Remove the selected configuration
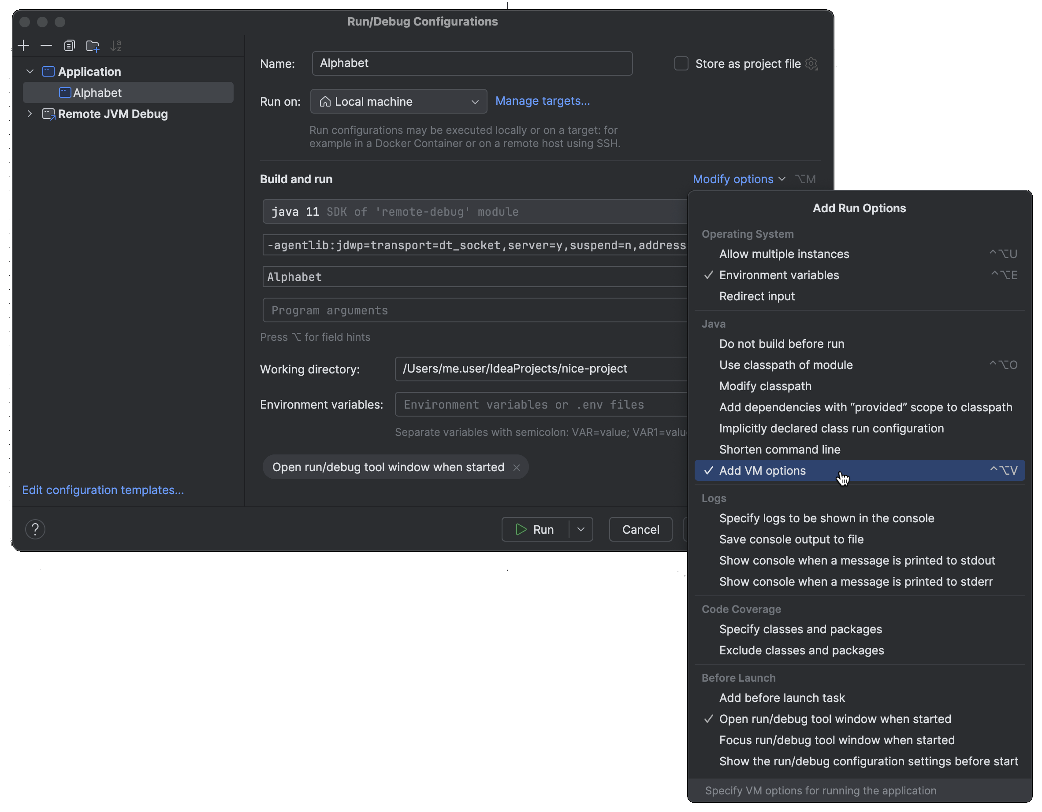The height and width of the screenshot is (812, 1042). (46, 45)
